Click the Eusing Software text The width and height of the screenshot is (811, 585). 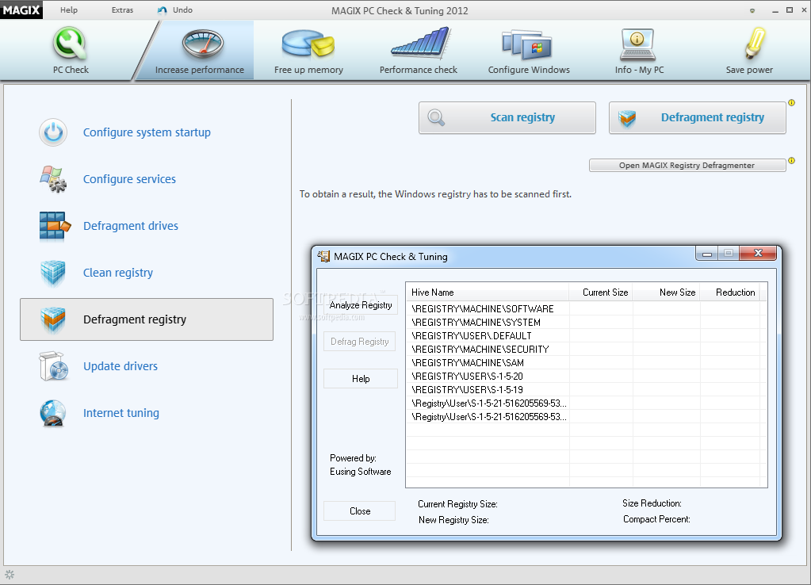(x=361, y=472)
